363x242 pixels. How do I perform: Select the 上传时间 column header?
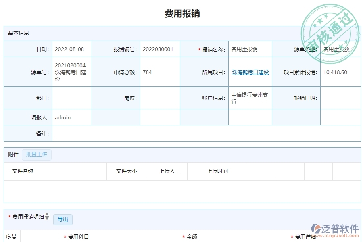click(x=217, y=171)
